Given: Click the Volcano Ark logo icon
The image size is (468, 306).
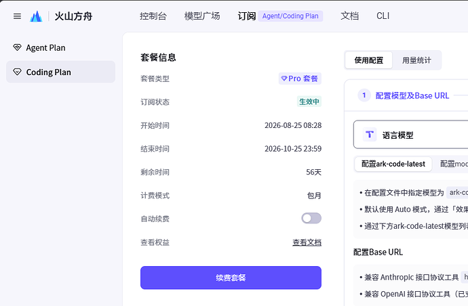Looking at the screenshot, I should (36, 16).
